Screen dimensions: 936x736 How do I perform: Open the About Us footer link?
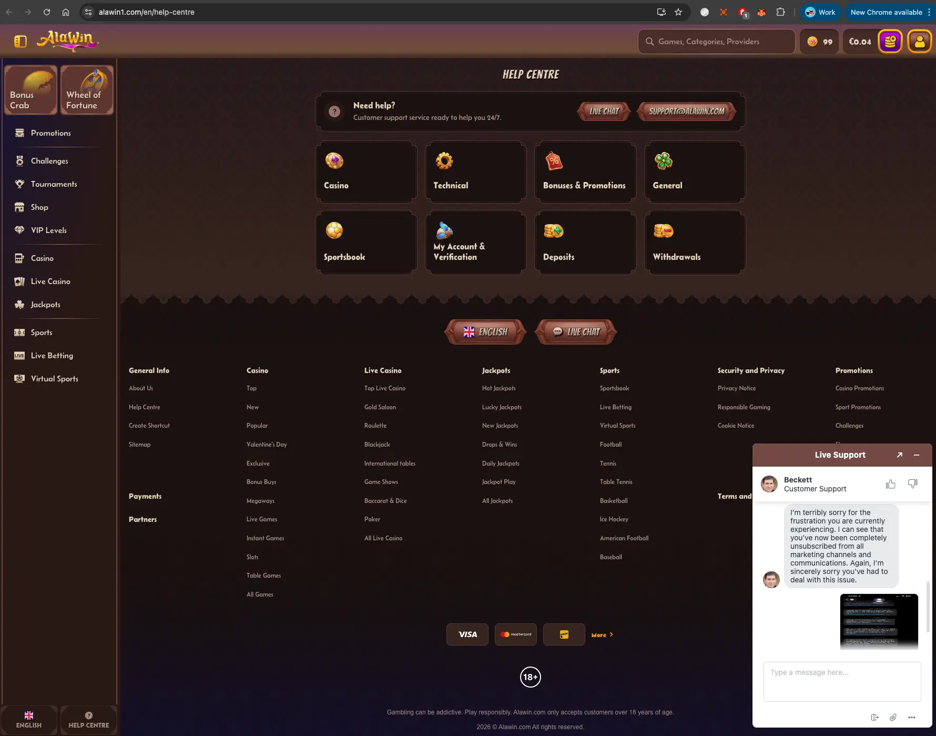(141, 388)
